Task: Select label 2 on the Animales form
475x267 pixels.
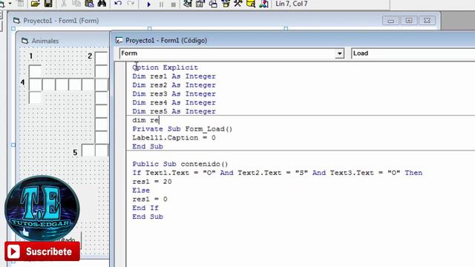Action: [x=90, y=56]
